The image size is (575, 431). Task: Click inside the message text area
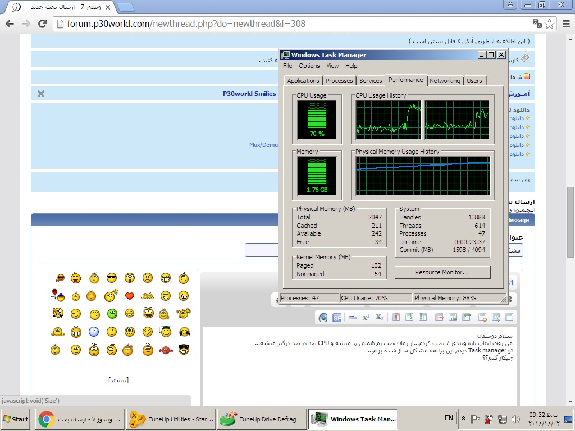click(x=359, y=366)
